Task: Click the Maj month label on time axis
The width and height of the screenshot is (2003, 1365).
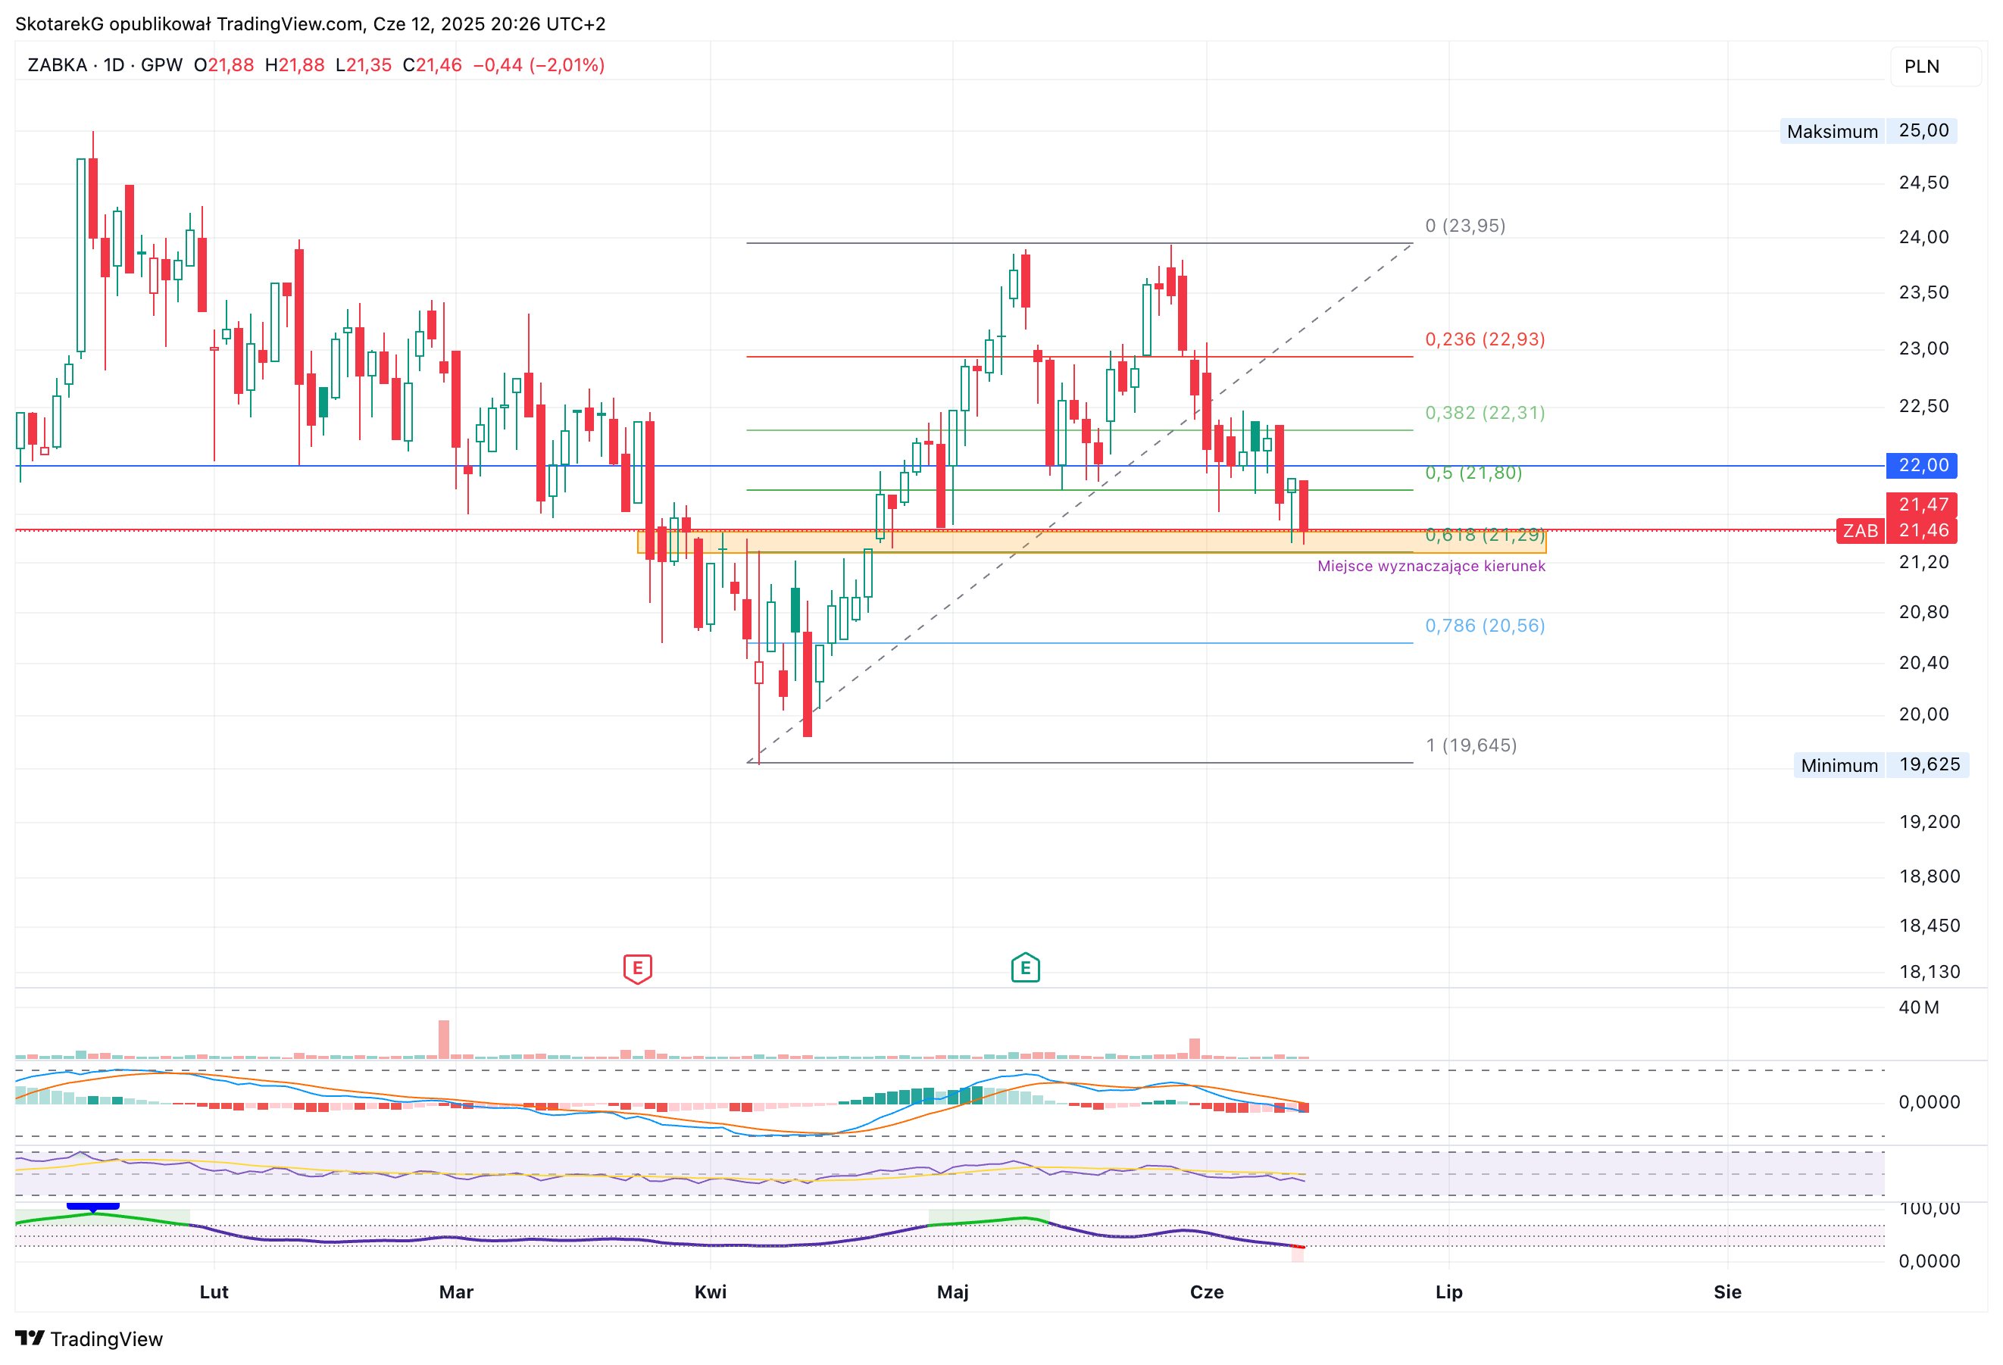Action: click(x=952, y=1292)
